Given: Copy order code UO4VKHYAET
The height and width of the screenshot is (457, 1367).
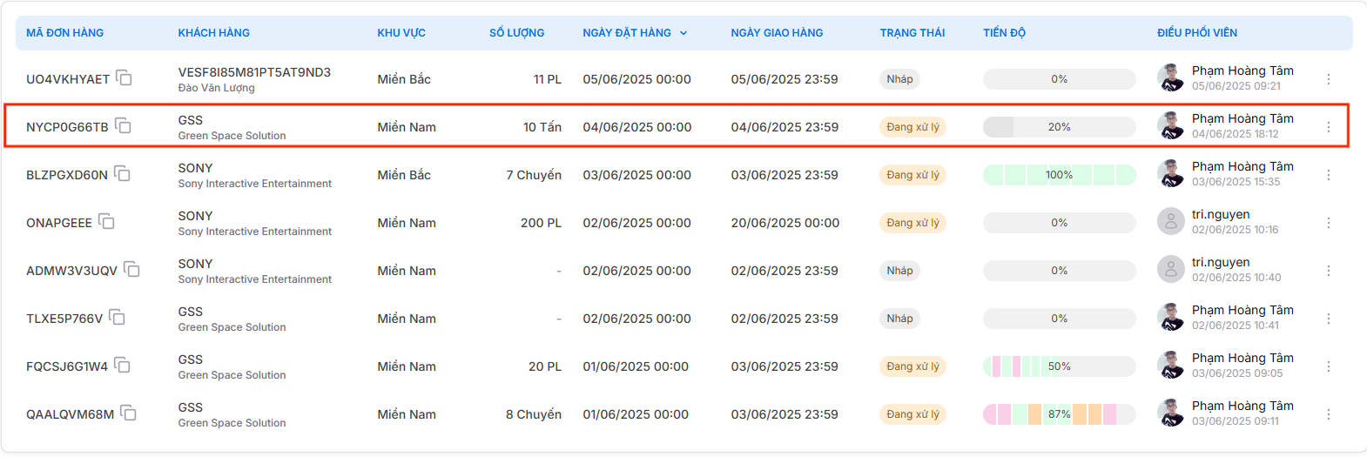Looking at the screenshot, I should pyautogui.click(x=125, y=78).
